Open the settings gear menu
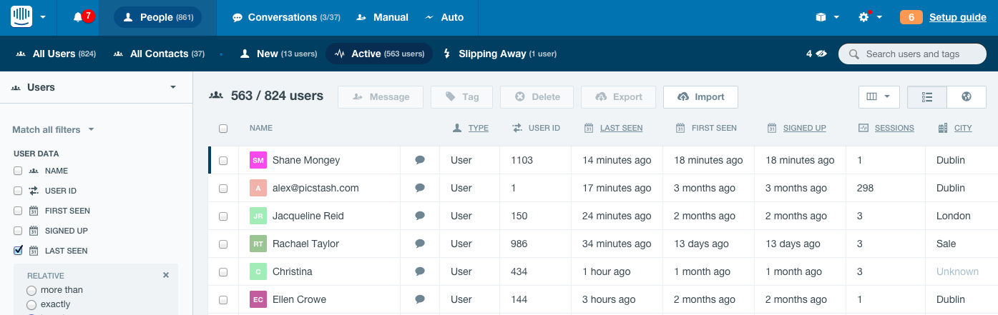Image resolution: width=998 pixels, height=315 pixels. pyautogui.click(x=870, y=17)
